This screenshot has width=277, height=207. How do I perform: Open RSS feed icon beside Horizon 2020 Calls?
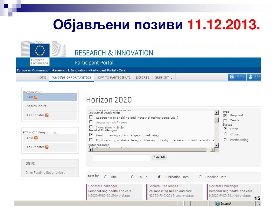click(36, 97)
